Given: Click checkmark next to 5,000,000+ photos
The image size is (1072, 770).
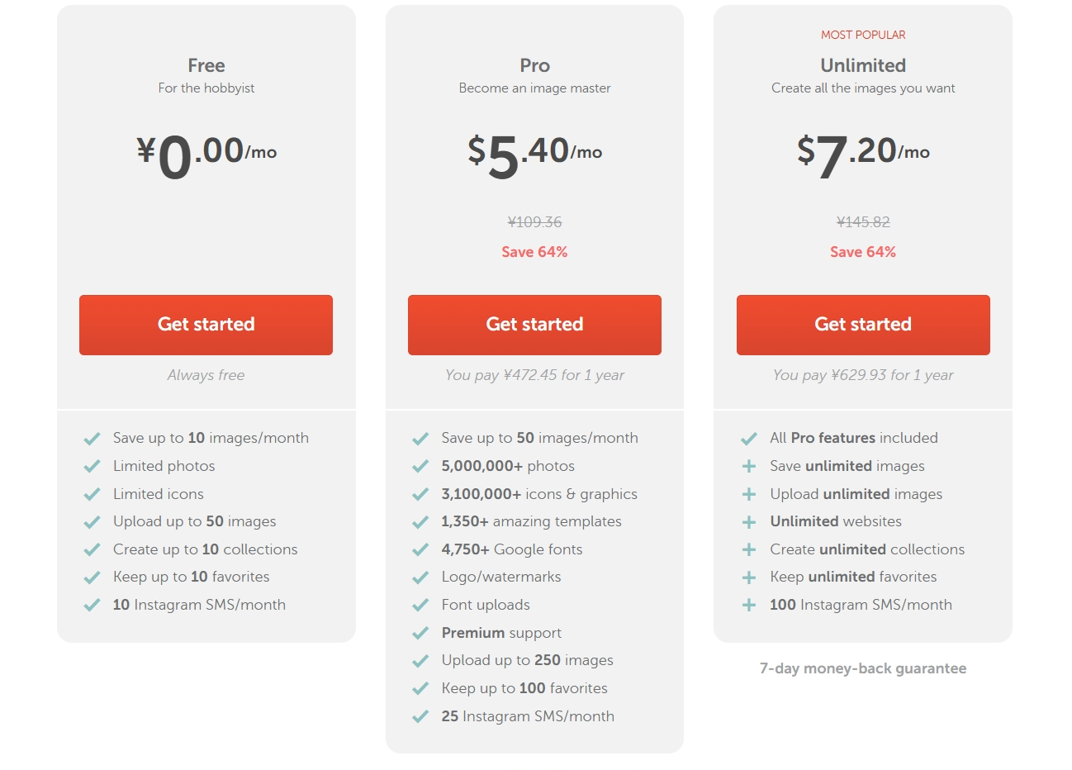Looking at the screenshot, I should [420, 467].
